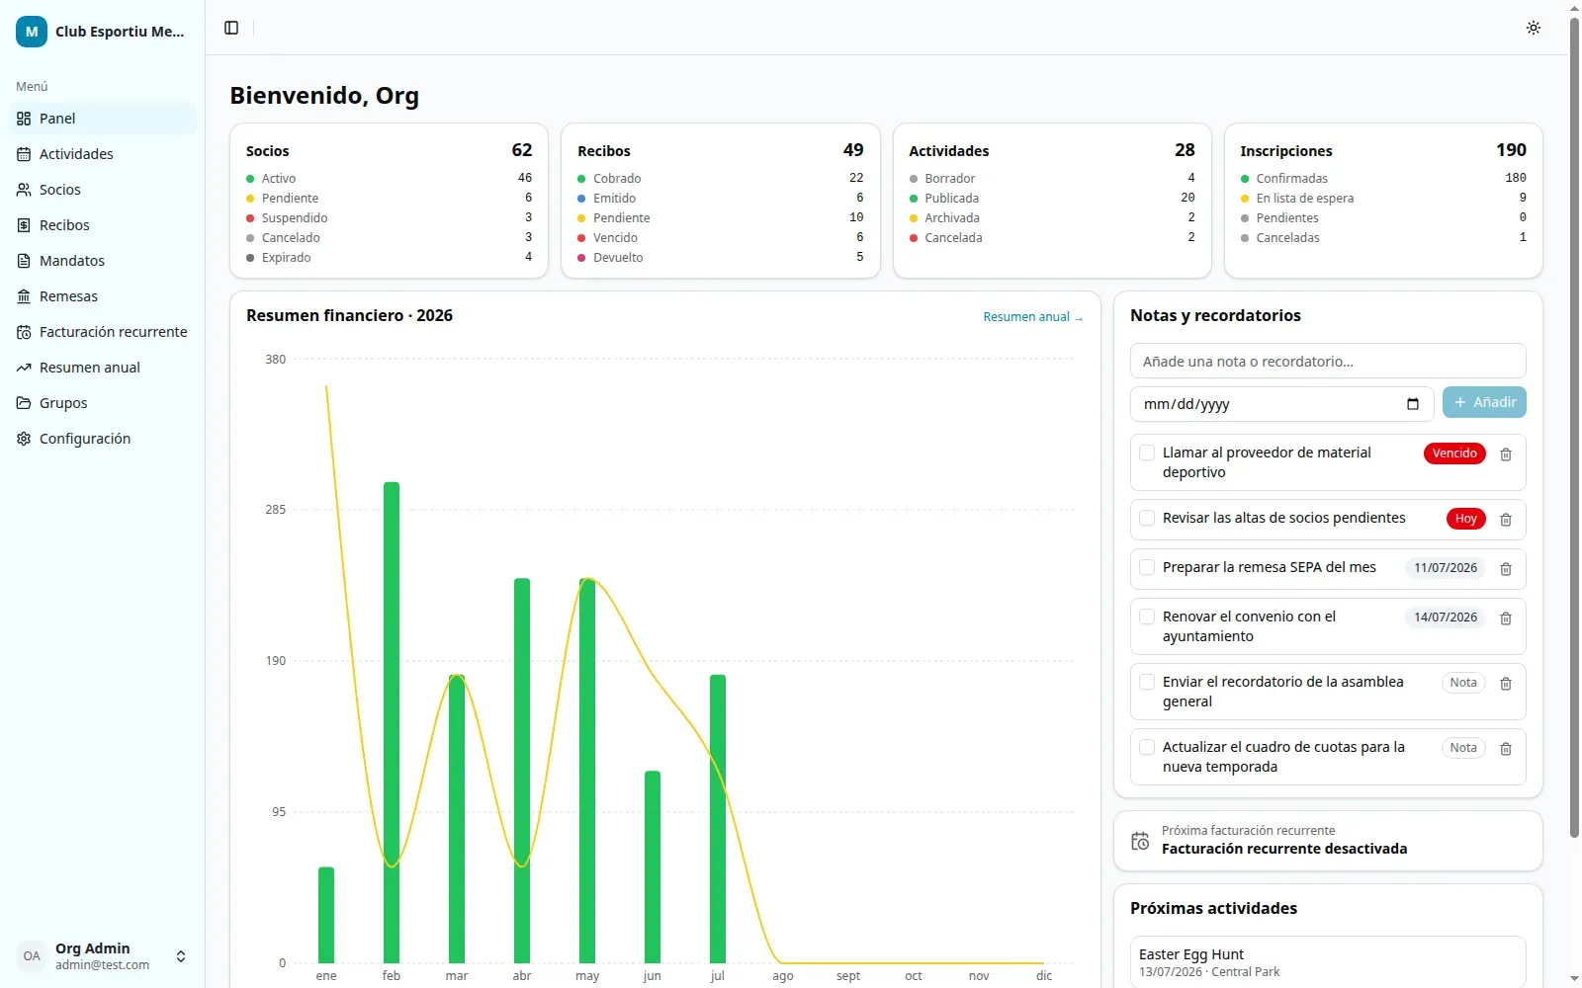The image size is (1582, 988).
Task: Open Facturación recurrente page
Action: [x=103, y=332]
